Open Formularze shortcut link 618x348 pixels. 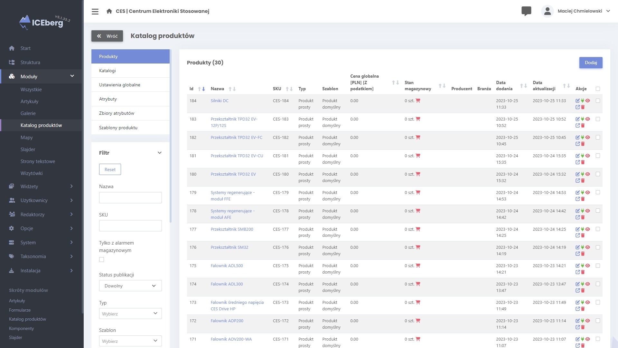point(20,310)
